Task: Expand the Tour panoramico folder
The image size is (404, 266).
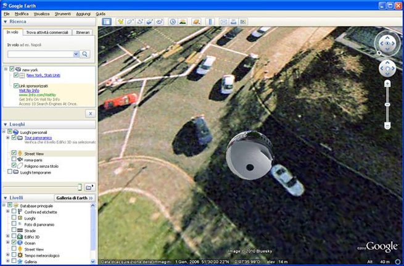Action: pyautogui.click(x=8, y=138)
